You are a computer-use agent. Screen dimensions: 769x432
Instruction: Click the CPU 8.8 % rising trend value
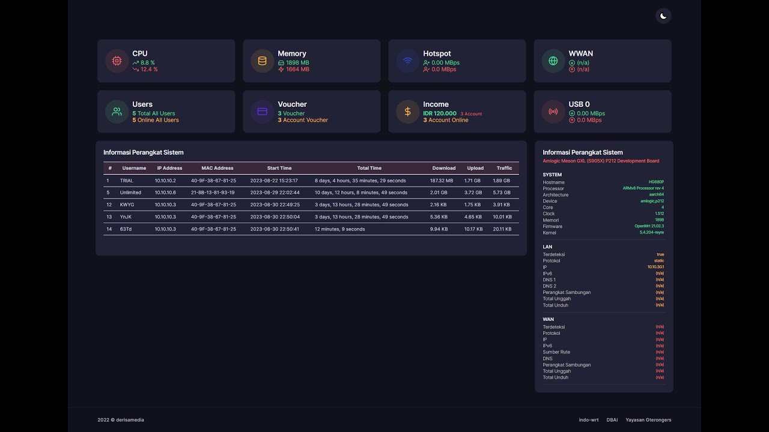tap(144, 62)
